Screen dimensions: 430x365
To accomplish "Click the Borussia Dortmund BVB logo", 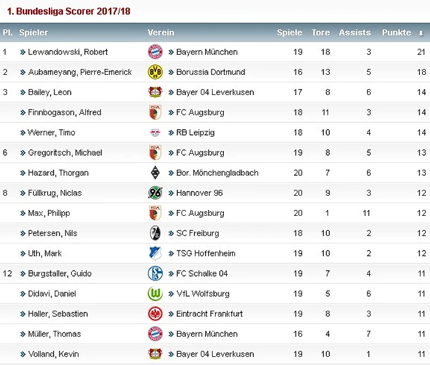I will pos(155,72).
